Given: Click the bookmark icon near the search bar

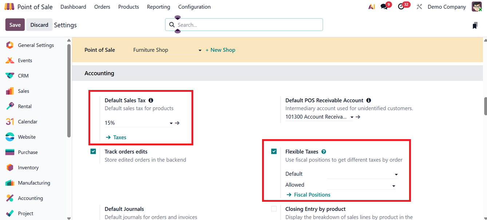Looking at the screenshot, I should click(475, 25).
